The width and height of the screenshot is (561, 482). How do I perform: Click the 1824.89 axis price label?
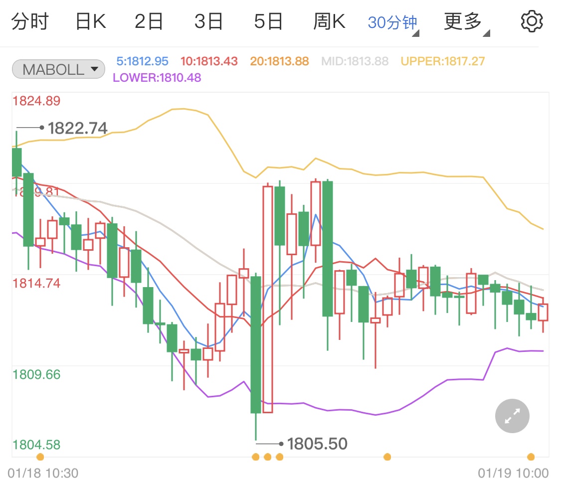[36, 101]
